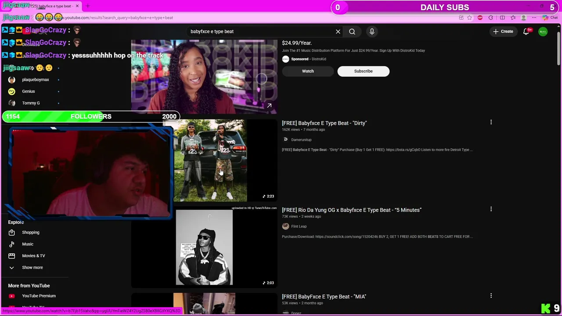This screenshot has width=562, height=316.
Task: Click the YouTube Premium logo icon
Action: coord(12,296)
